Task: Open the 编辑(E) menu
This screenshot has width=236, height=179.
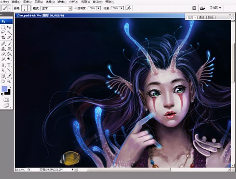Action: [16, 2]
